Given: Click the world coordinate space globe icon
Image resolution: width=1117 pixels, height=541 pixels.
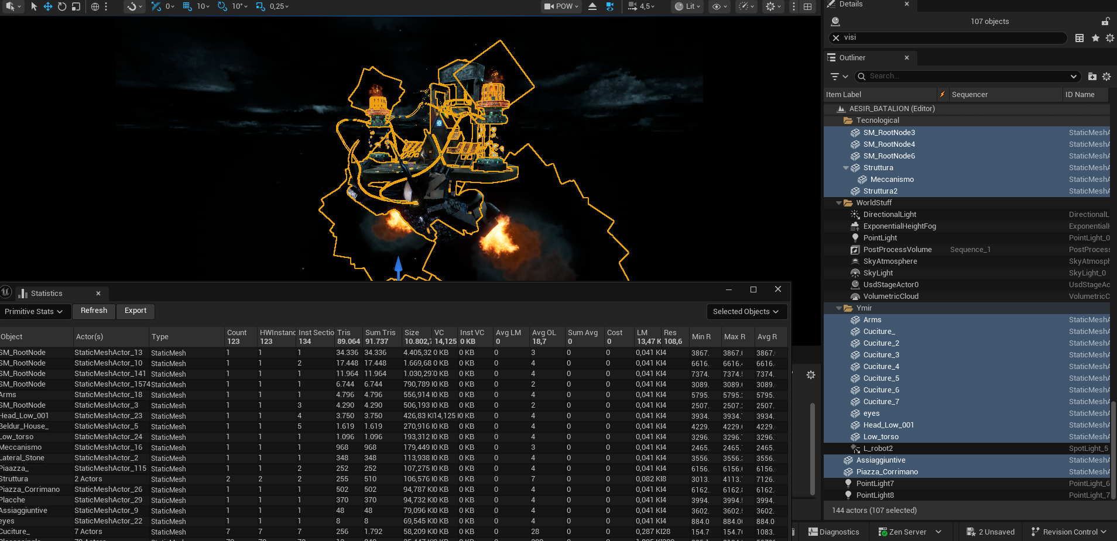Looking at the screenshot, I should (95, 6).
